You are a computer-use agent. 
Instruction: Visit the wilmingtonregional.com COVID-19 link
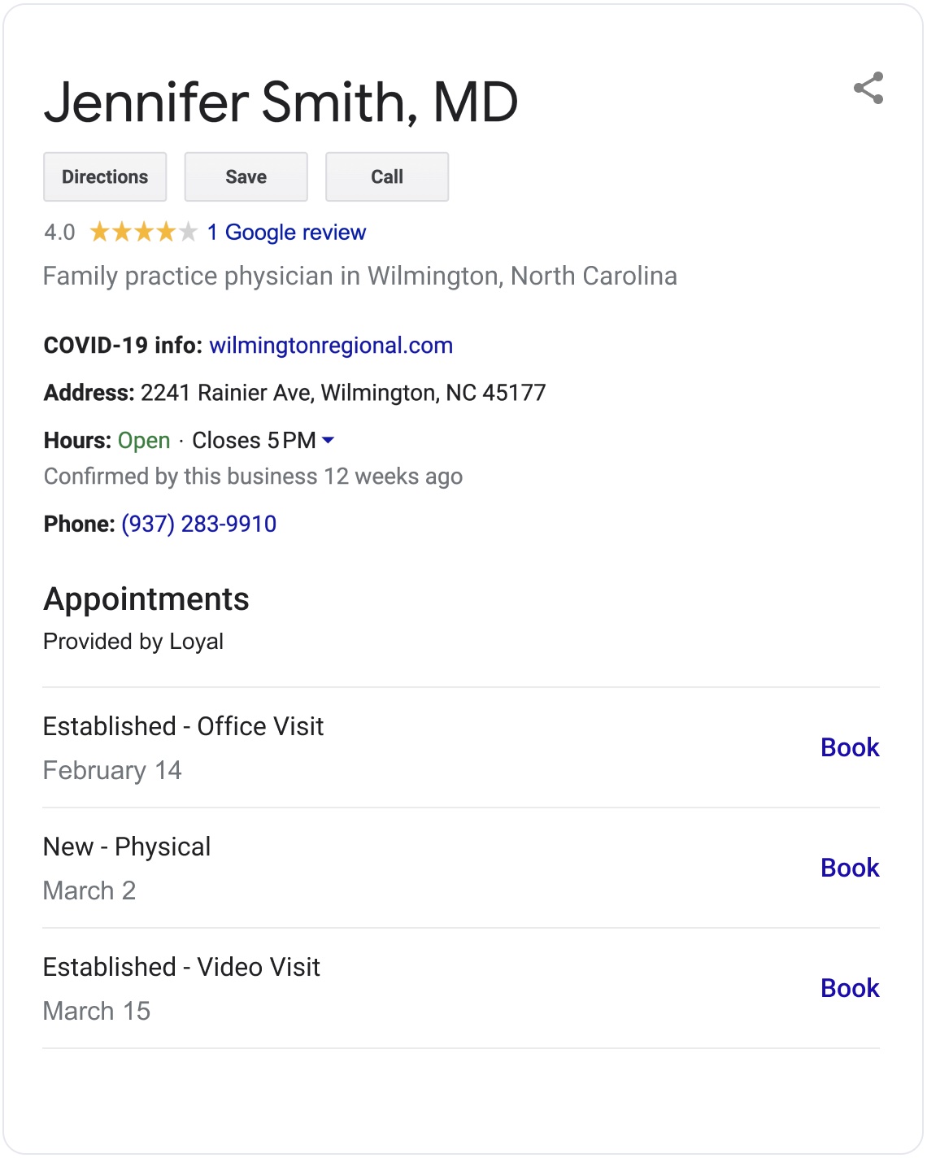tap(331, 346)
